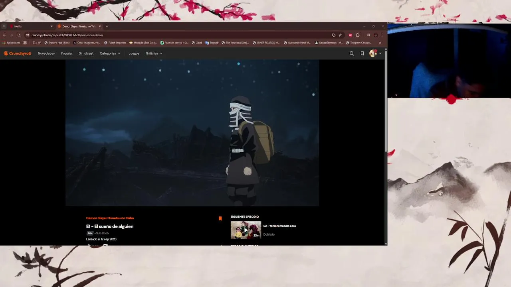Open the Mercado Libre Colombia bookmark
The height and width of the screenshot is (287, 511).
tap(143, 43)
